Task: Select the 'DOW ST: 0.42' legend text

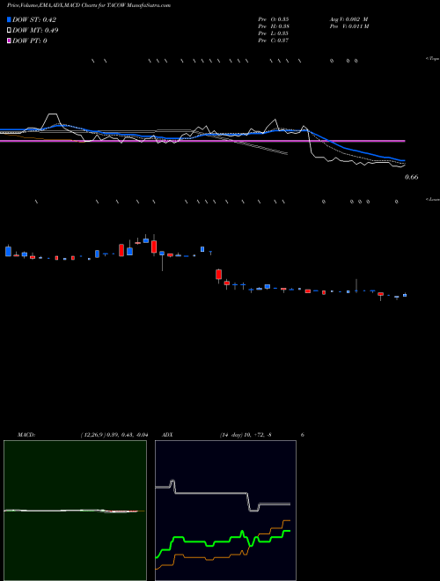Action: [34, 19]
